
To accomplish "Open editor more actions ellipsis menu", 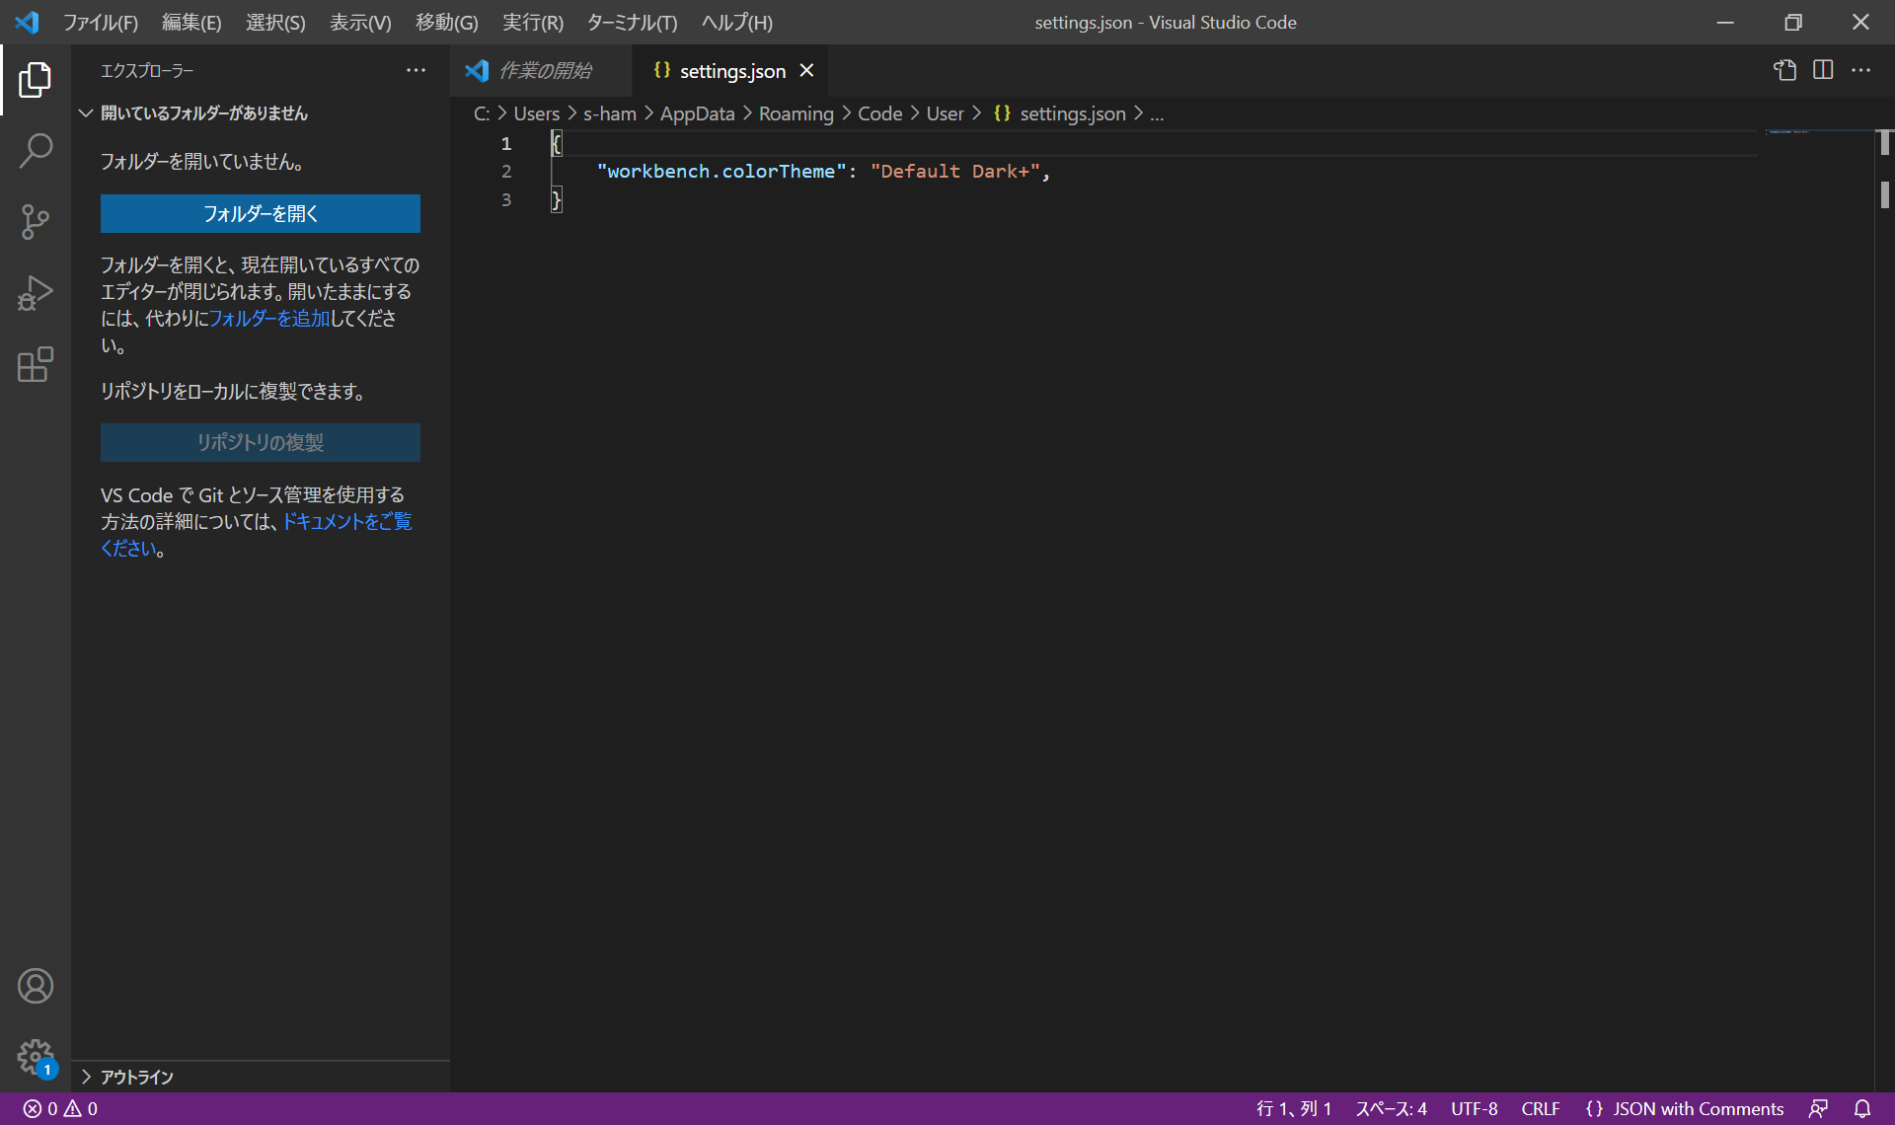I will 1860,70.
